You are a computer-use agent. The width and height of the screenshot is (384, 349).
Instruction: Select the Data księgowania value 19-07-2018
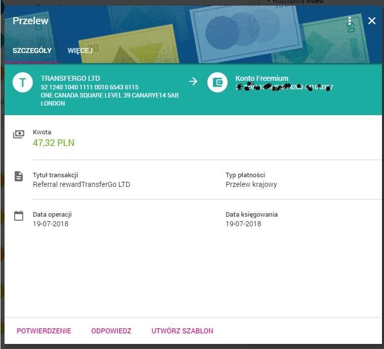[243, 224]
